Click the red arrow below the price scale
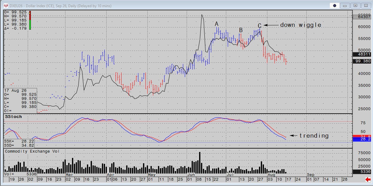Screen dimensions: 373x186 368,179
